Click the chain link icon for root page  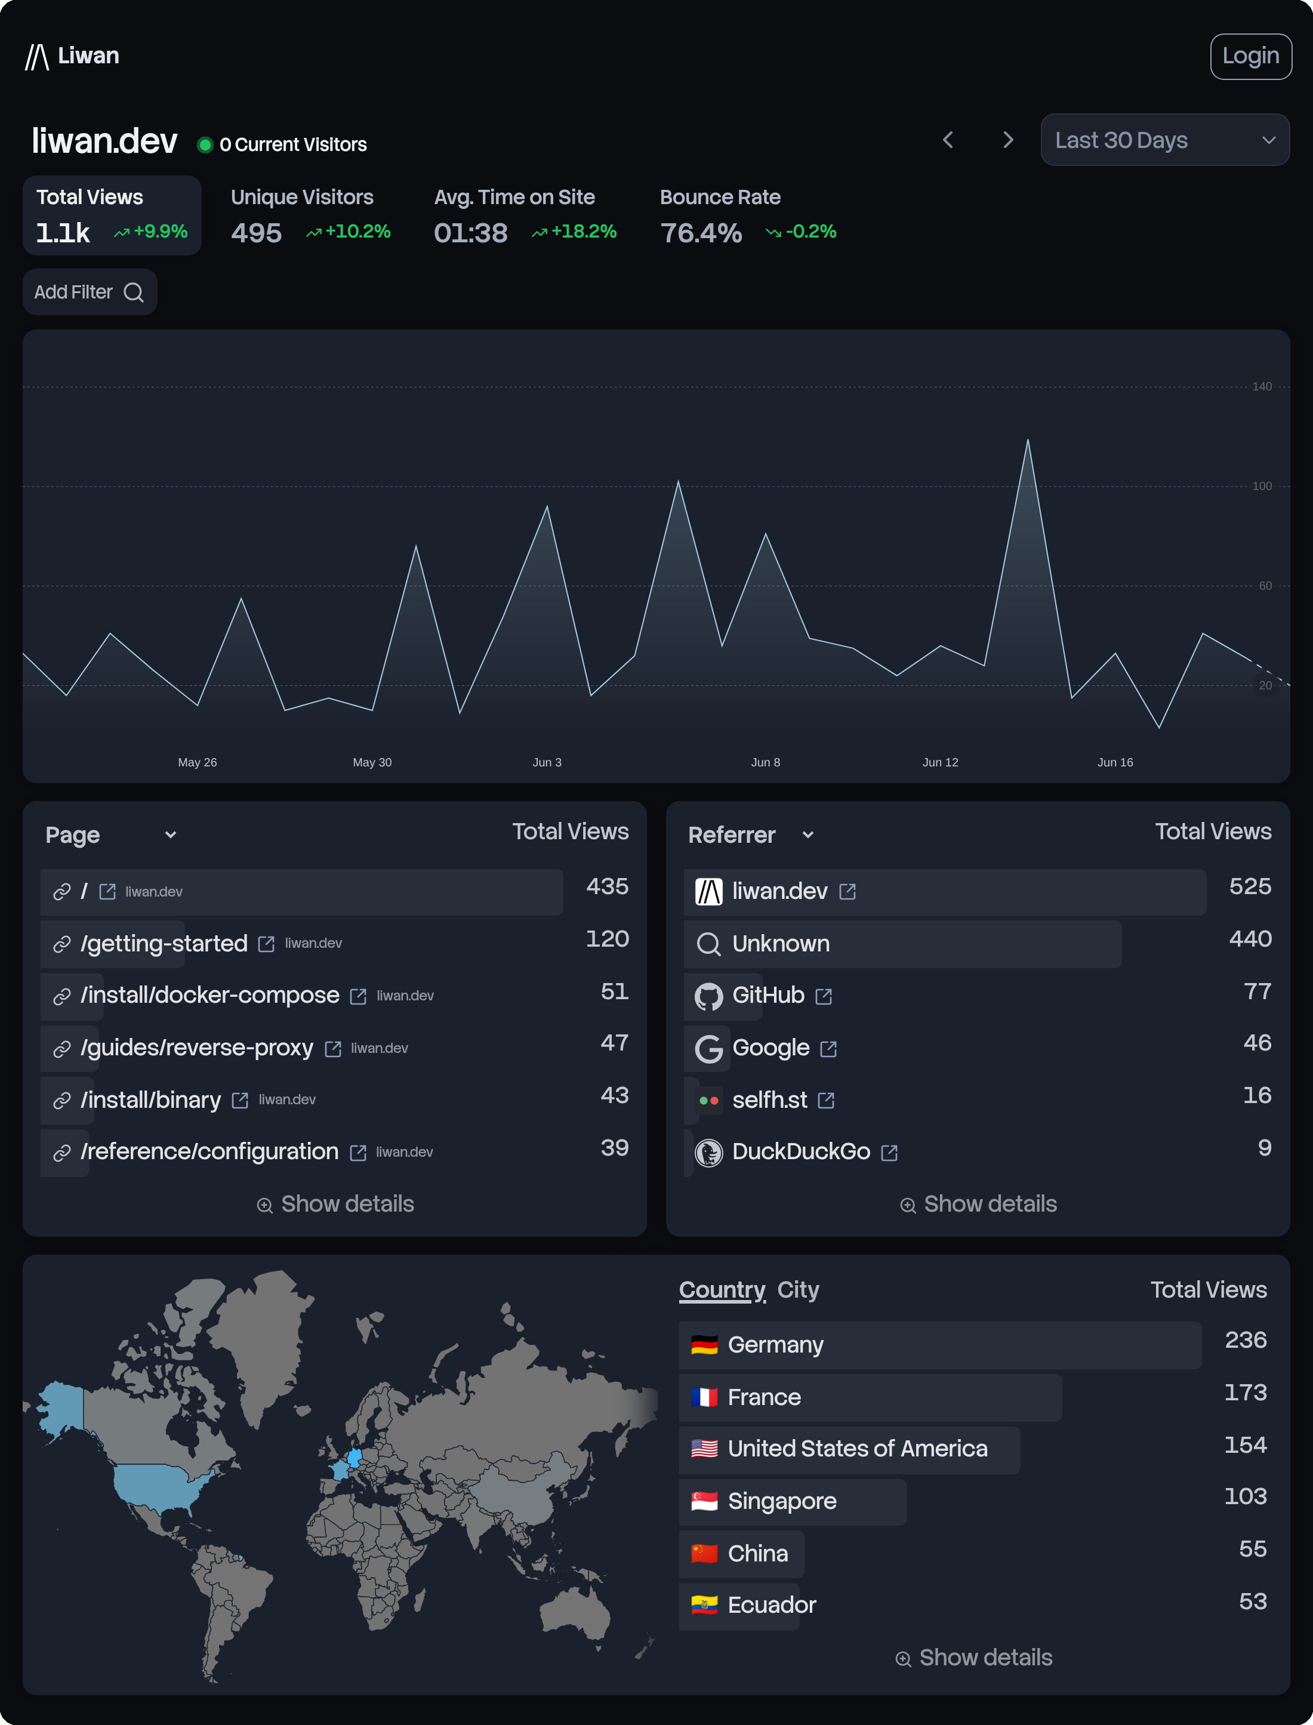click(x=63, y=892)
